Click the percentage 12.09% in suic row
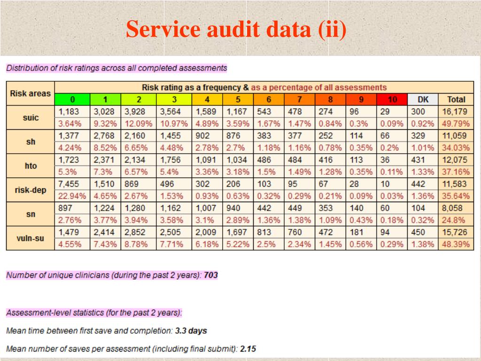481x361 pixels. point(139,124)
